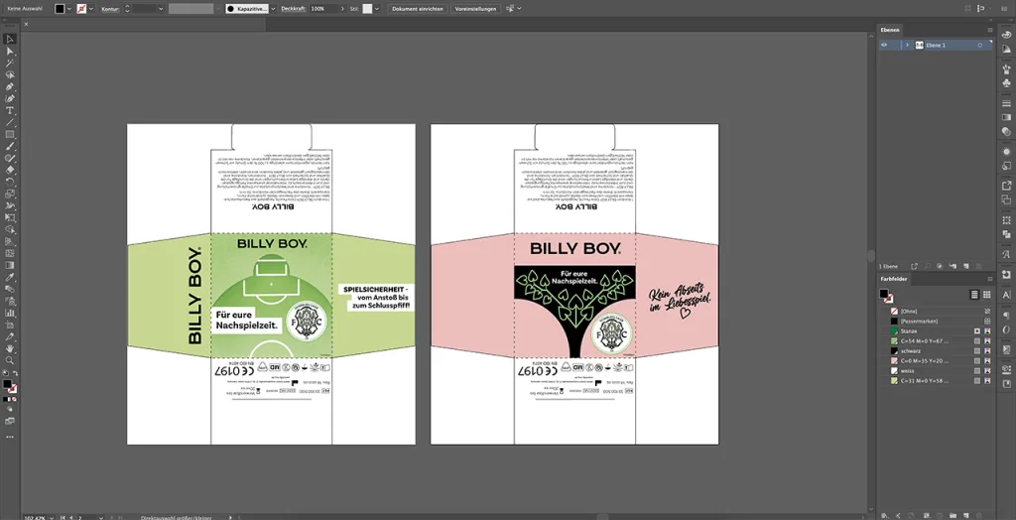Viewport: 1016px width, 520px height.
Task: Open the Edit Toolbar three-dots menu
Action: pyautogui.click(x=10, y=437)
